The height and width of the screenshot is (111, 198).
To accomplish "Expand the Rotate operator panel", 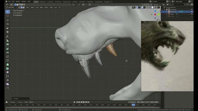I will (20, 99).
